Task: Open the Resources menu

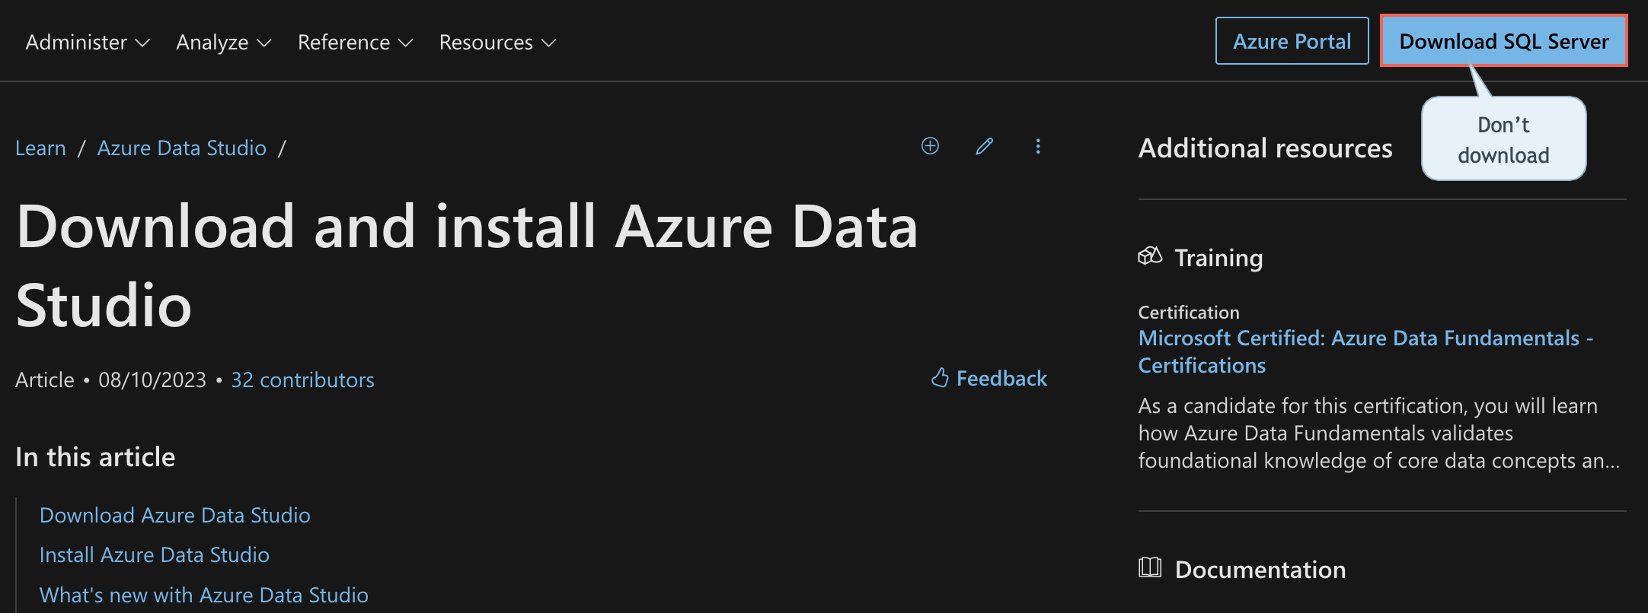Action: point(497,42)
